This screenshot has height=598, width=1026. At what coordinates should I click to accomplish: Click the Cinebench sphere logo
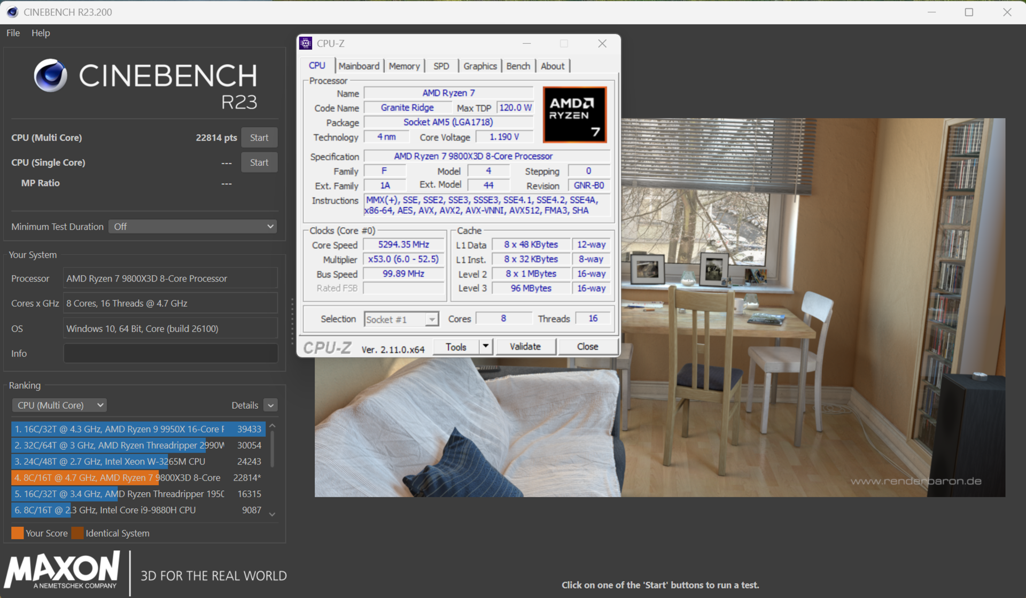click(51, 75)
